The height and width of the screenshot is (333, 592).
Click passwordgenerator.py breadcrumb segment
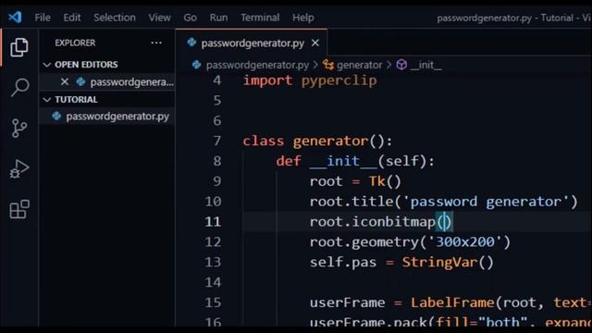point(257,65)
